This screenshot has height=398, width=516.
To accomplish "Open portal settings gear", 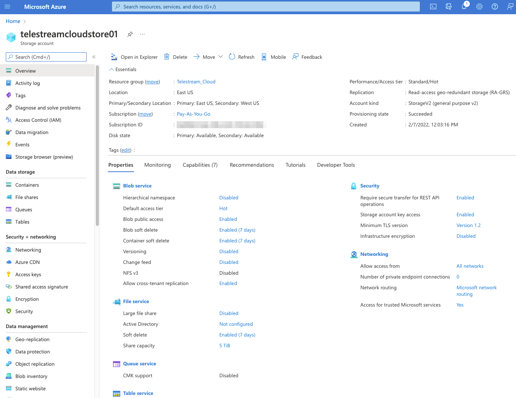I will tap(479, 7).
